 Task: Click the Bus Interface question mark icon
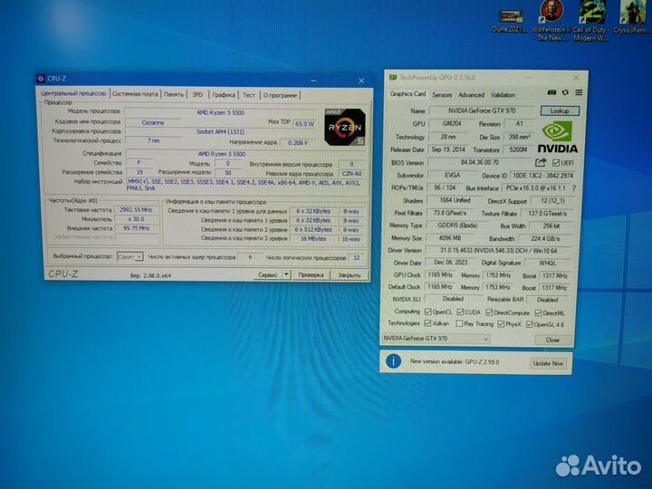pyautogui.click(x=574, y=188)
